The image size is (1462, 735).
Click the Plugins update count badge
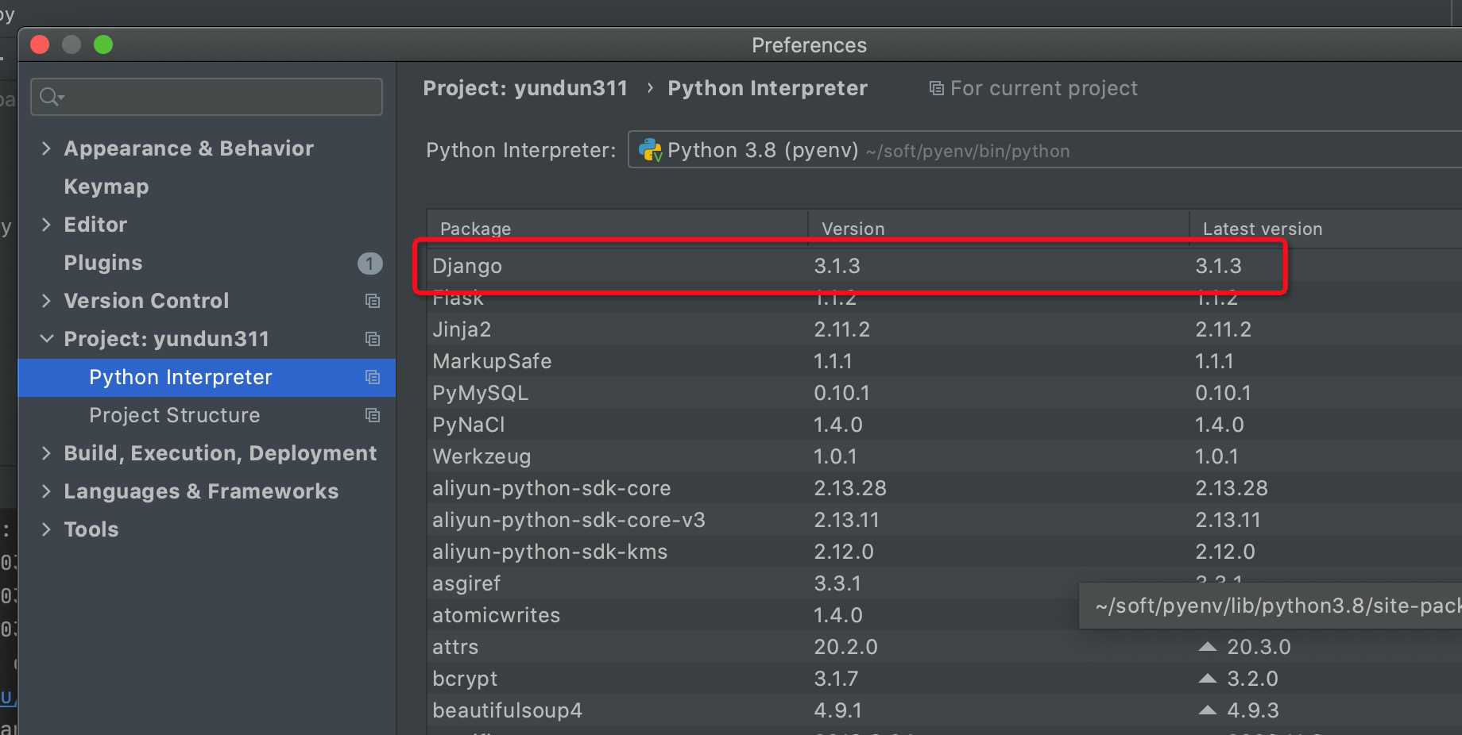369,264
